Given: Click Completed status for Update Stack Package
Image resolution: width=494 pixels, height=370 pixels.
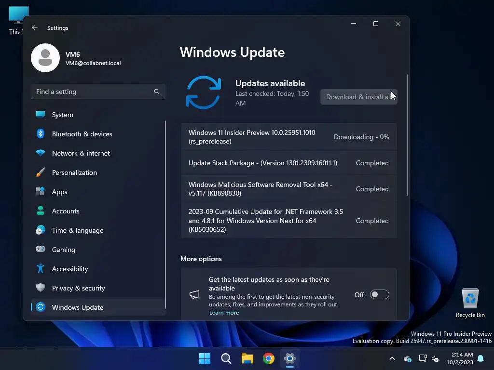Looking at the screenshot, I should (x=372, y=163).
